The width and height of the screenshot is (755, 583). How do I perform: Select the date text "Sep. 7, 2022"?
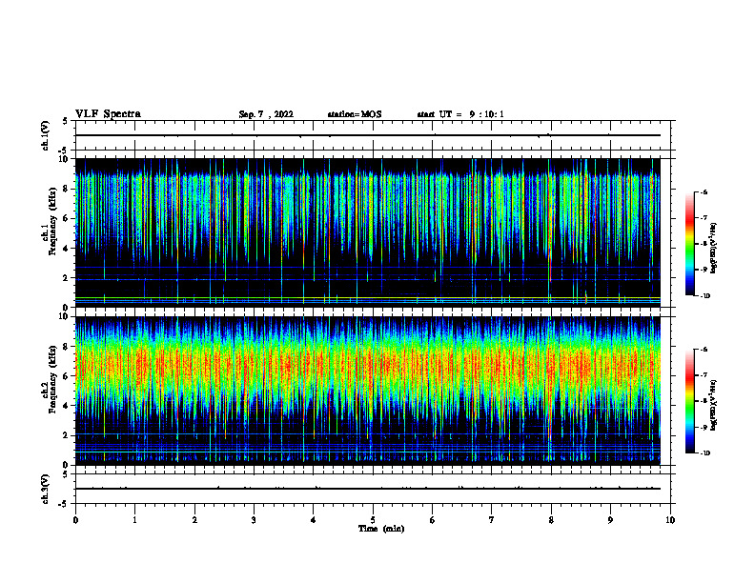pyautogui.click(x=266, y=114)
